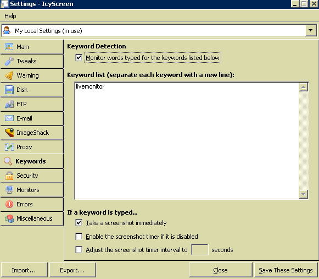Click the keyword list scroll up arrow
319x279 pixels.
point(303,87)
